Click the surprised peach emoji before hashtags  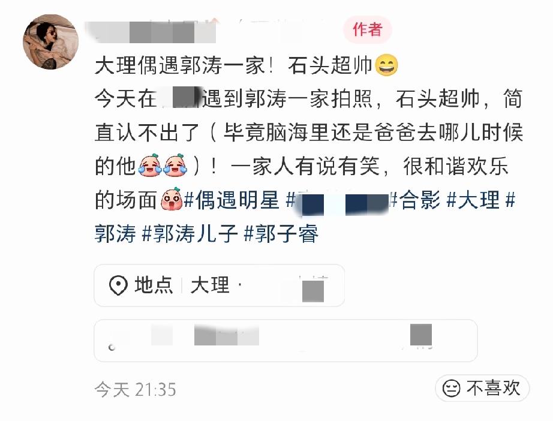click(172, 199)
